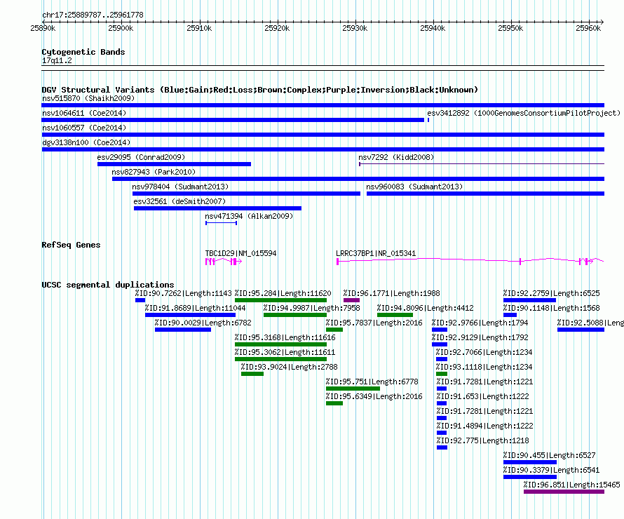Click the %ID:95.284|Length:11620 label
Image resolution: width=624 pixels, height=519 pixels.
(x=283, y=293)
